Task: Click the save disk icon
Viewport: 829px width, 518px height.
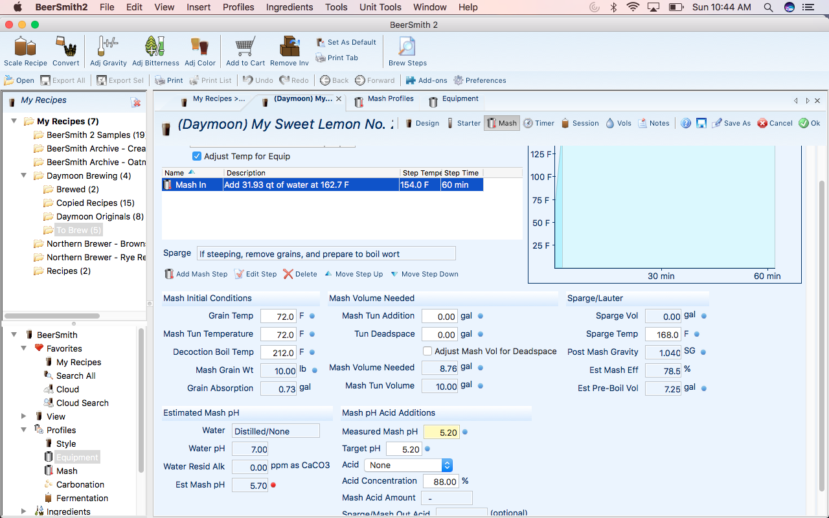Action: point(701,123)
